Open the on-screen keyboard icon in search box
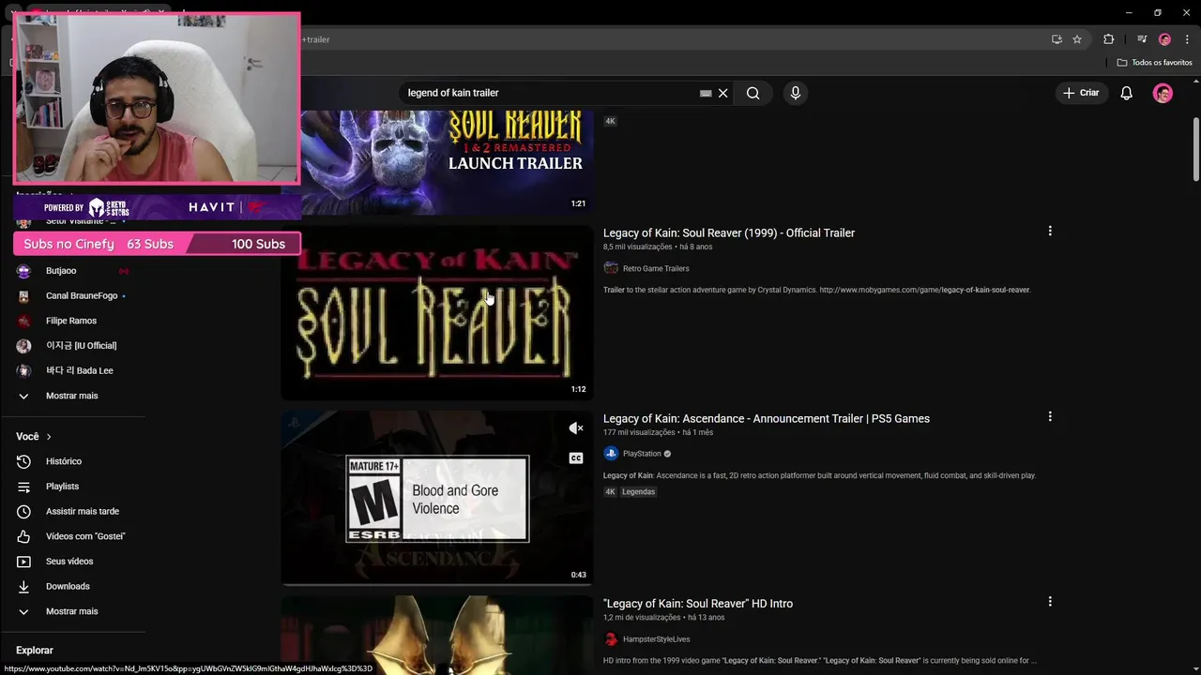The height and width of the screenshot is (675, 1201). (706, 93)
